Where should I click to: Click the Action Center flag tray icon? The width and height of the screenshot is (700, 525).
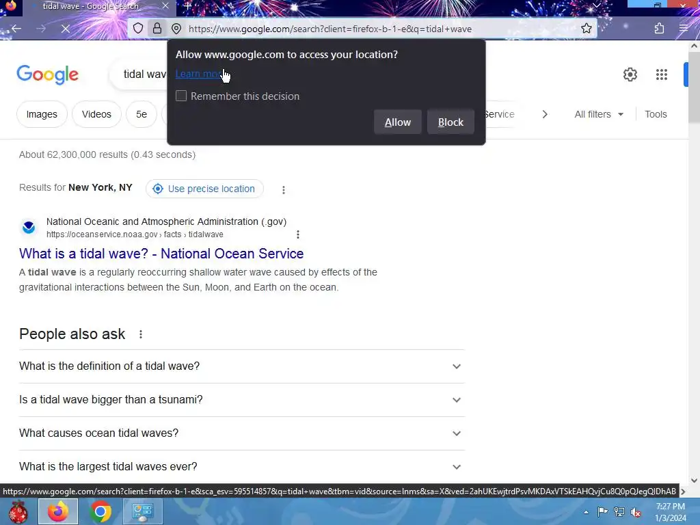pyautogui.click(x=602, y=511)
